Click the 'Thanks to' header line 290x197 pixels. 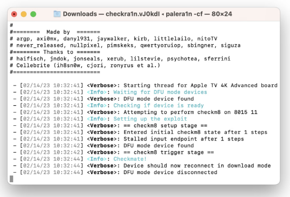(x=55, y=52)
